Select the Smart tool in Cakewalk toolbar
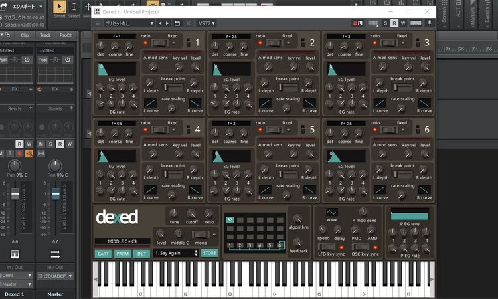 coord(59,7)
